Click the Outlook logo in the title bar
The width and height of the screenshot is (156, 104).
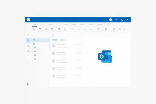pyautogui.click(x=28, y=19)
